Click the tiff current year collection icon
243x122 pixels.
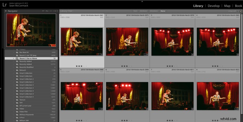pos(17,106)
